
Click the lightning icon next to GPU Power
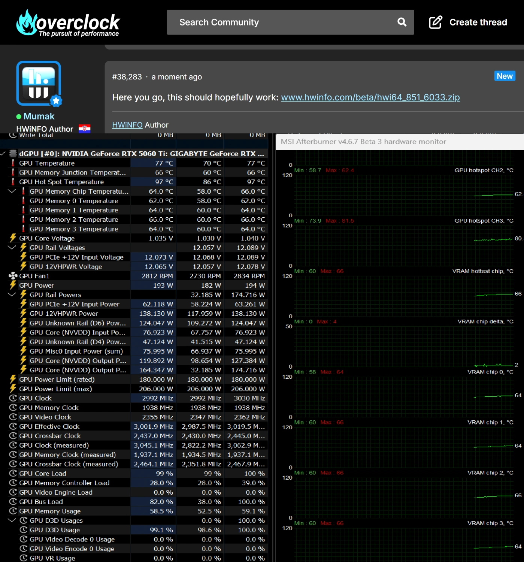(13, 285)
